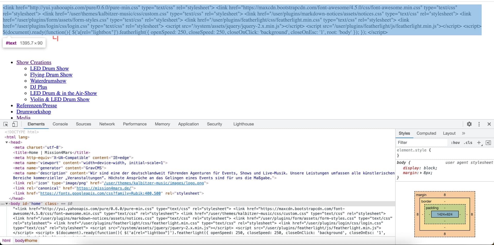Activate the inspect element picker icon
This screenshot has height=245, width=494.
[x=6, y=124]
